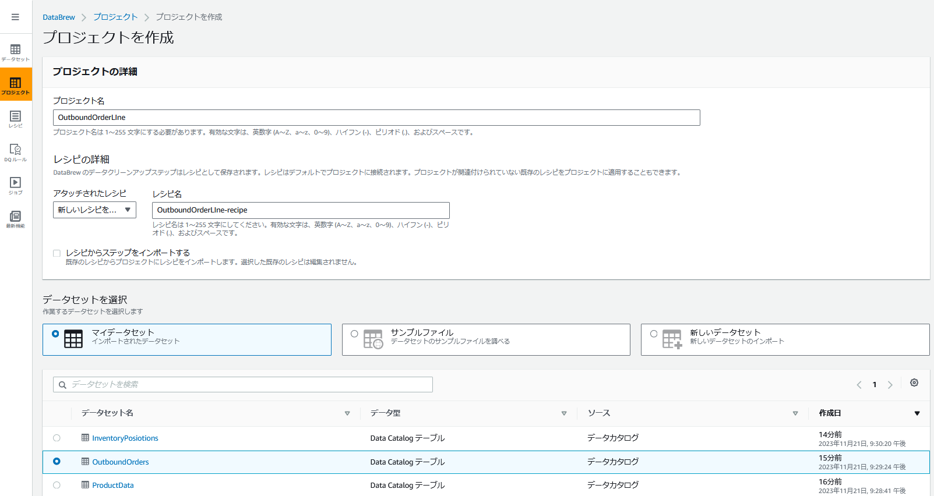Viewport: 934px width, 496px height.
Task: Open the InventoryPosiotions dataset link
Action: [x=125, y=438]
